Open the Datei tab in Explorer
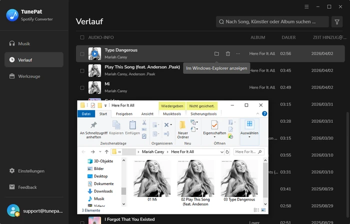The width and height of the screenshot is (350, 224). (86, 114)
